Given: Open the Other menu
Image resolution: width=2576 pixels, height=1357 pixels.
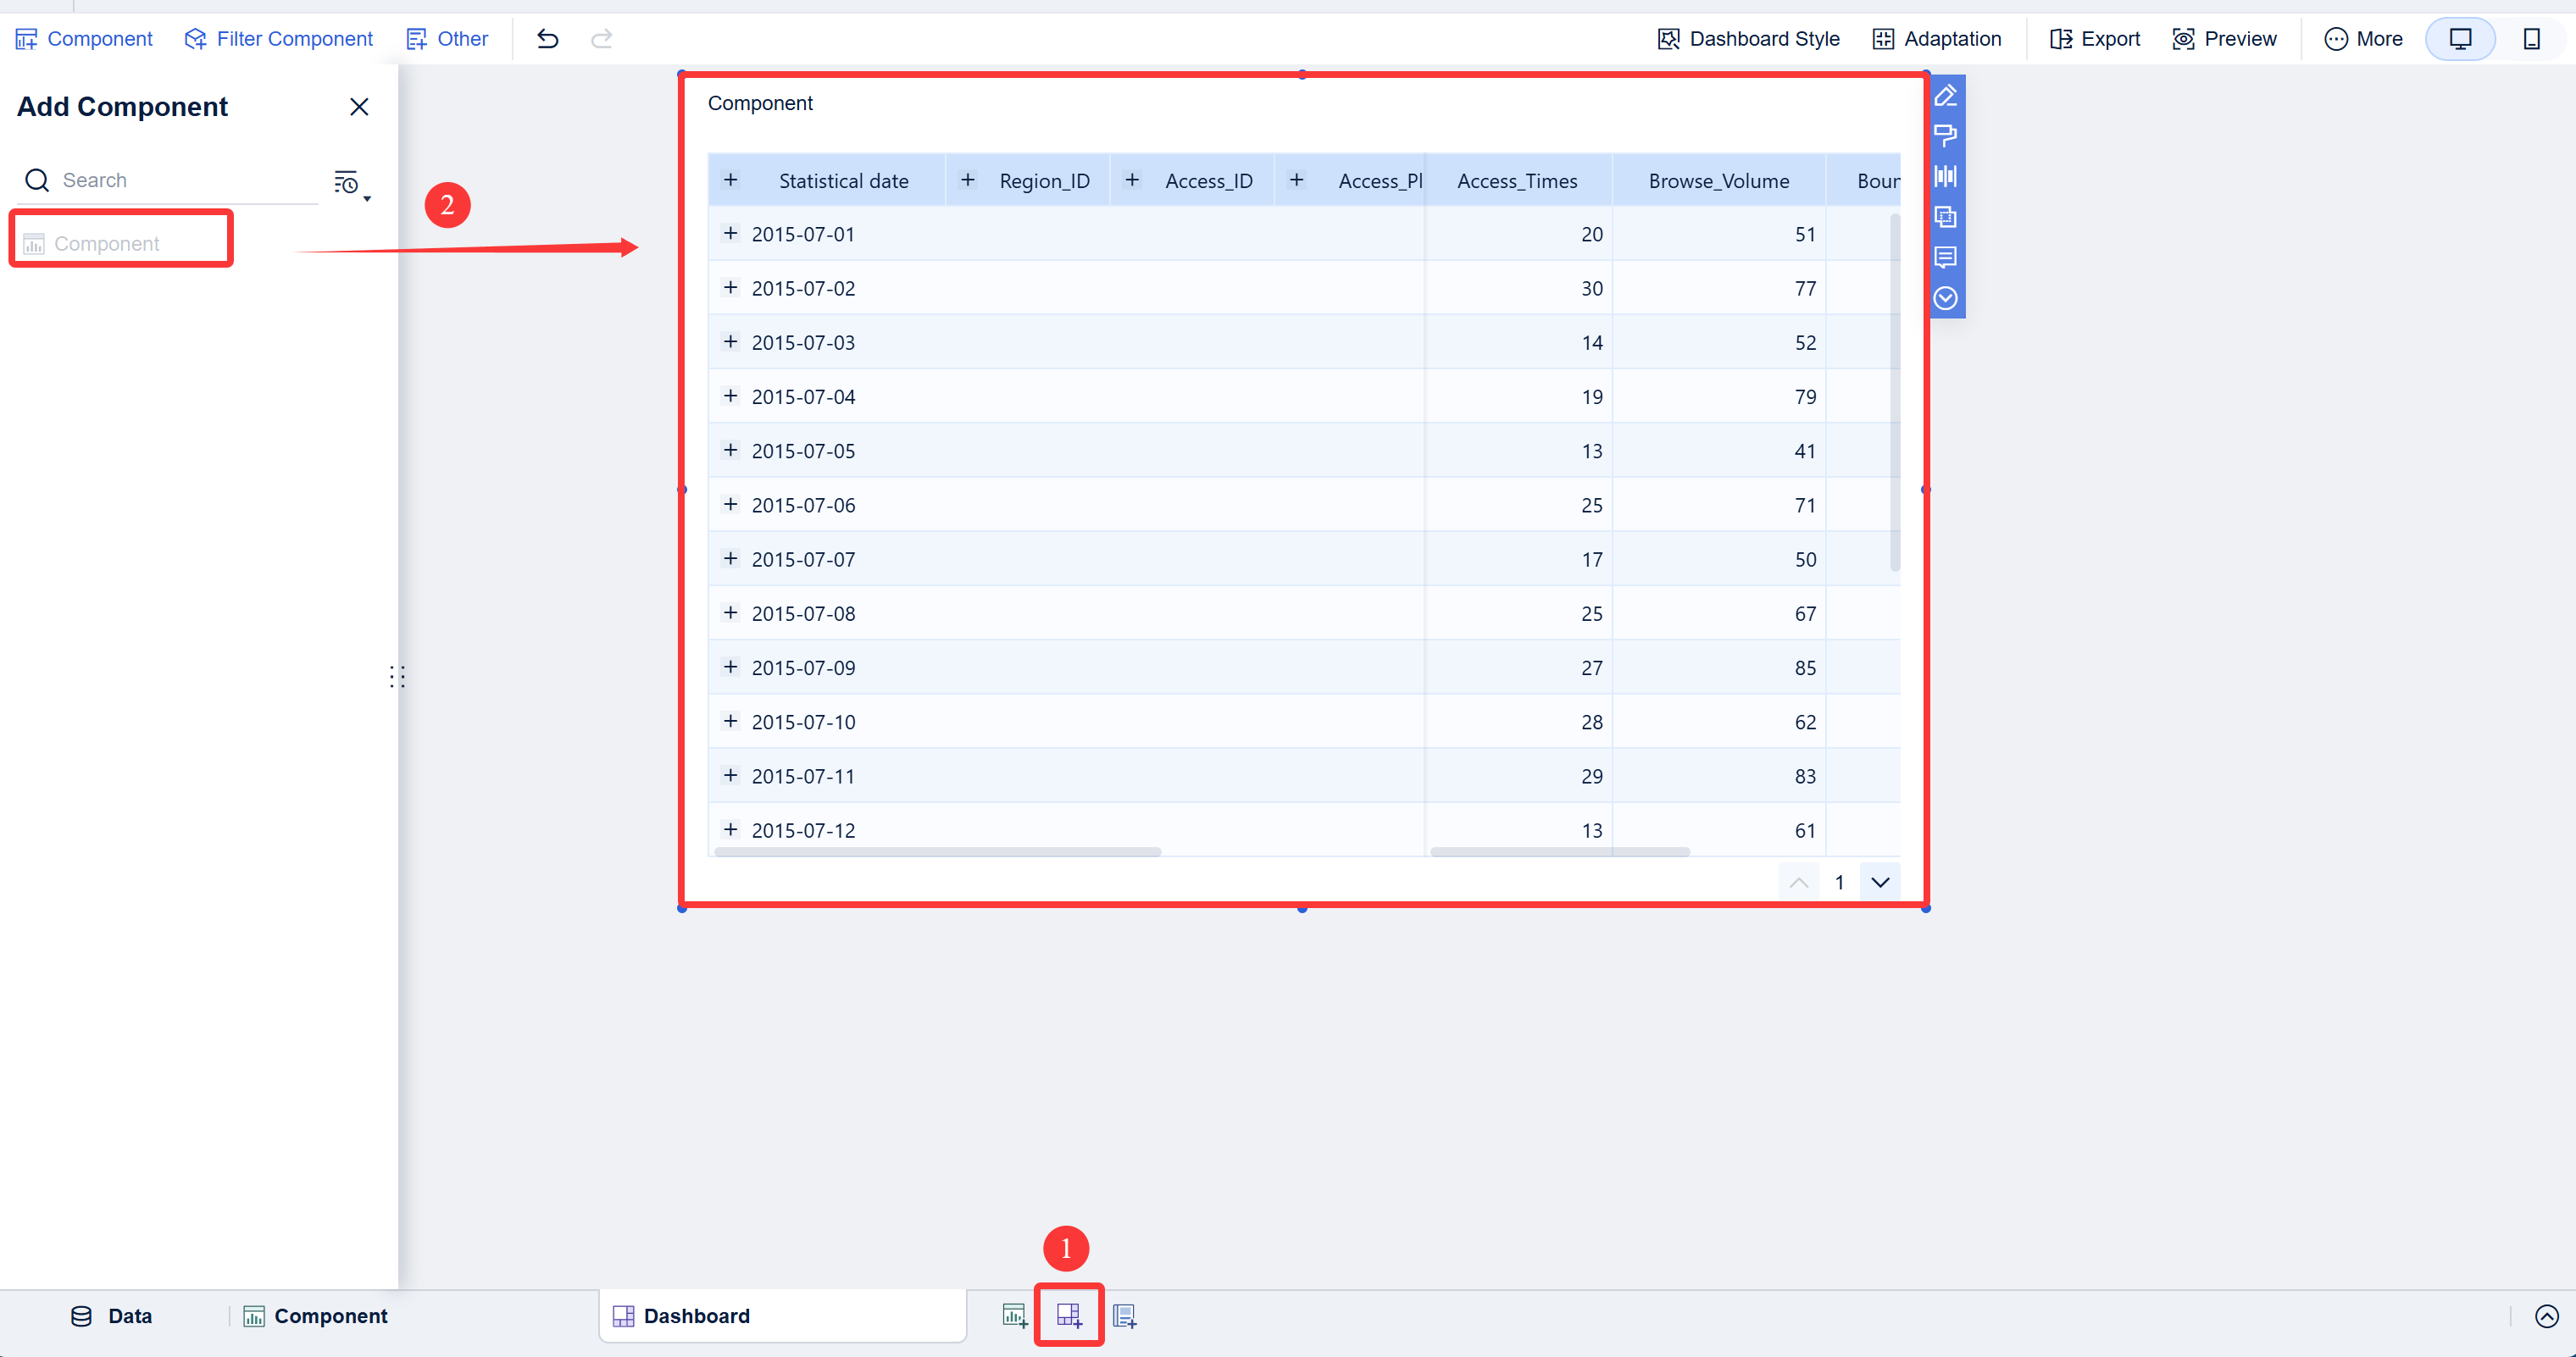Looking at the screenshot, I should point(447,39).
